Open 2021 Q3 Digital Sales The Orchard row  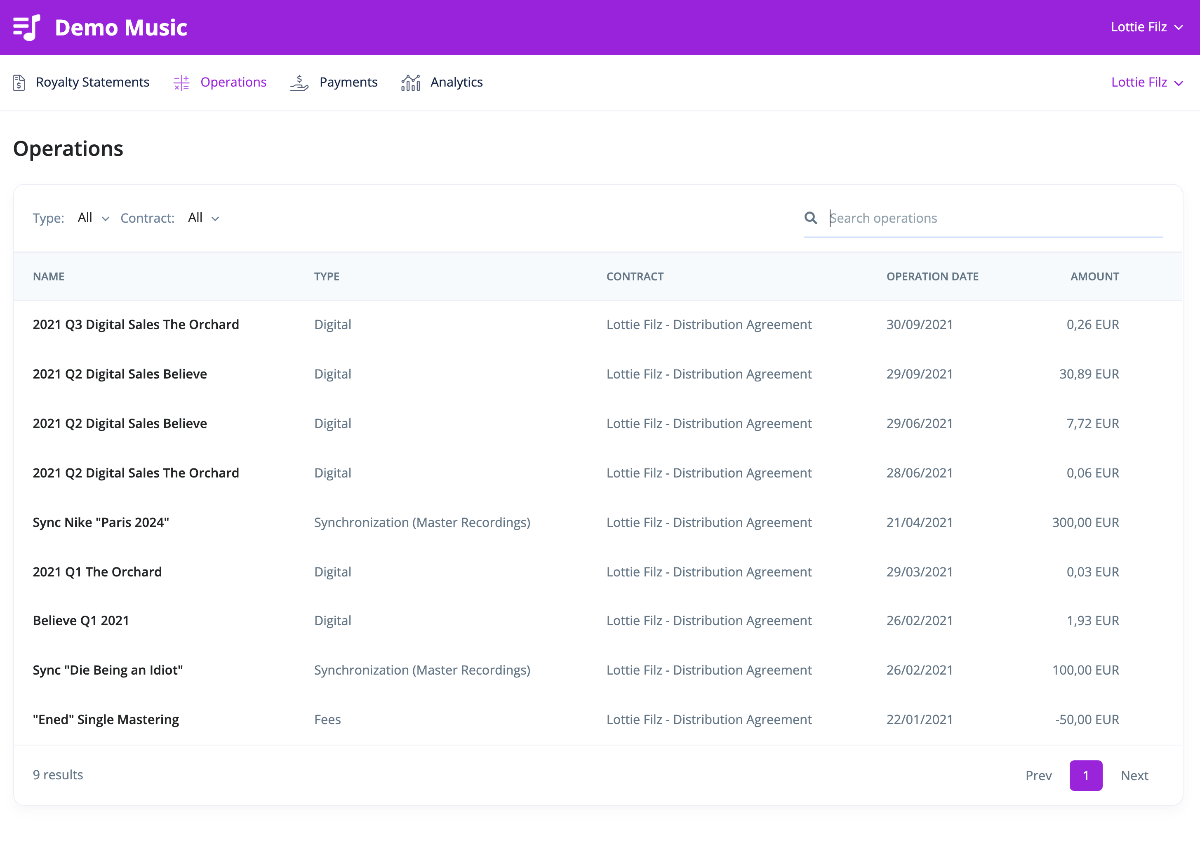click(x=598, y=325)
